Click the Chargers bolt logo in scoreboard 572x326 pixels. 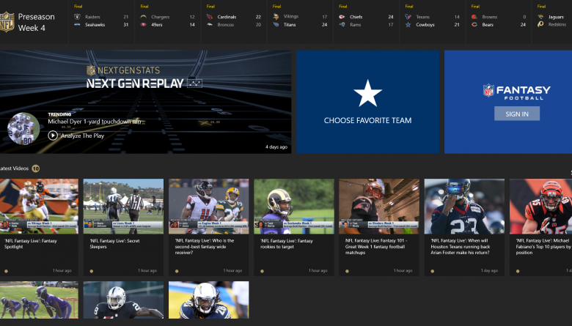click(x=143, y=17)
